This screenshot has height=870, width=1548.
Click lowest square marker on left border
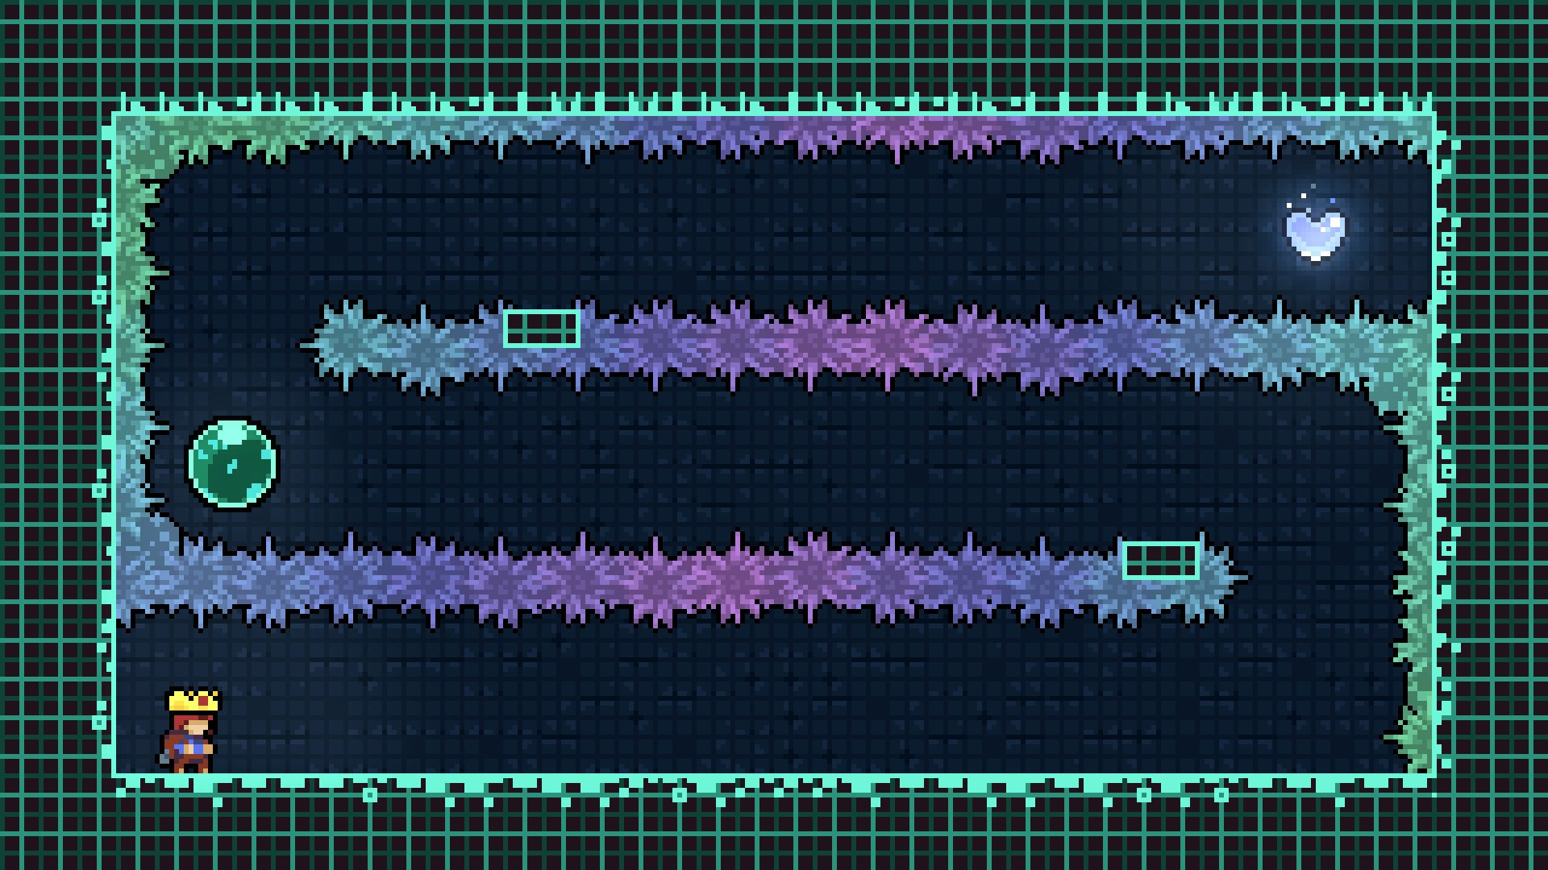point(100,723)
